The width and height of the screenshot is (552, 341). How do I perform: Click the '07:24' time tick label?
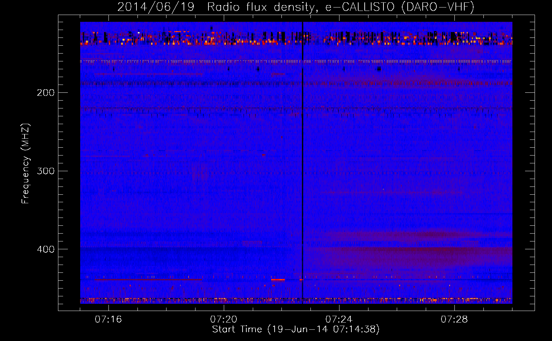(x=339, y=320)
